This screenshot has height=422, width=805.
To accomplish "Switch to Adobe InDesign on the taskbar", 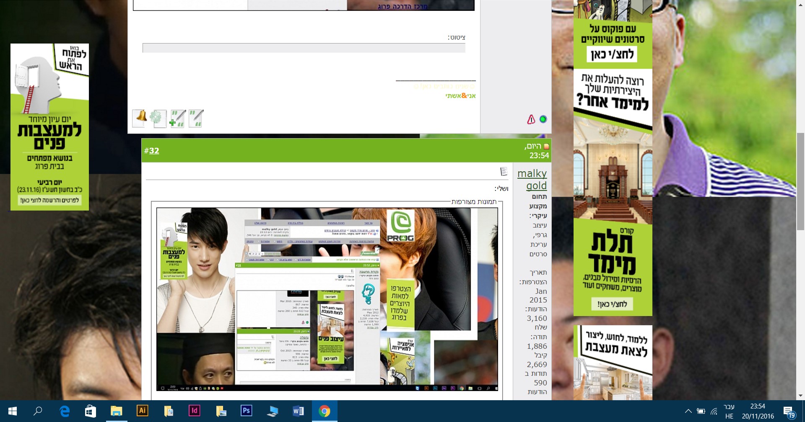I will 195,411.
